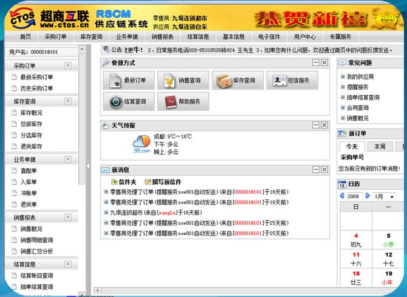This screenshot has width=407, height=297.
Task: Open the month dropdown showing 1月
Action: pos(384,196)
